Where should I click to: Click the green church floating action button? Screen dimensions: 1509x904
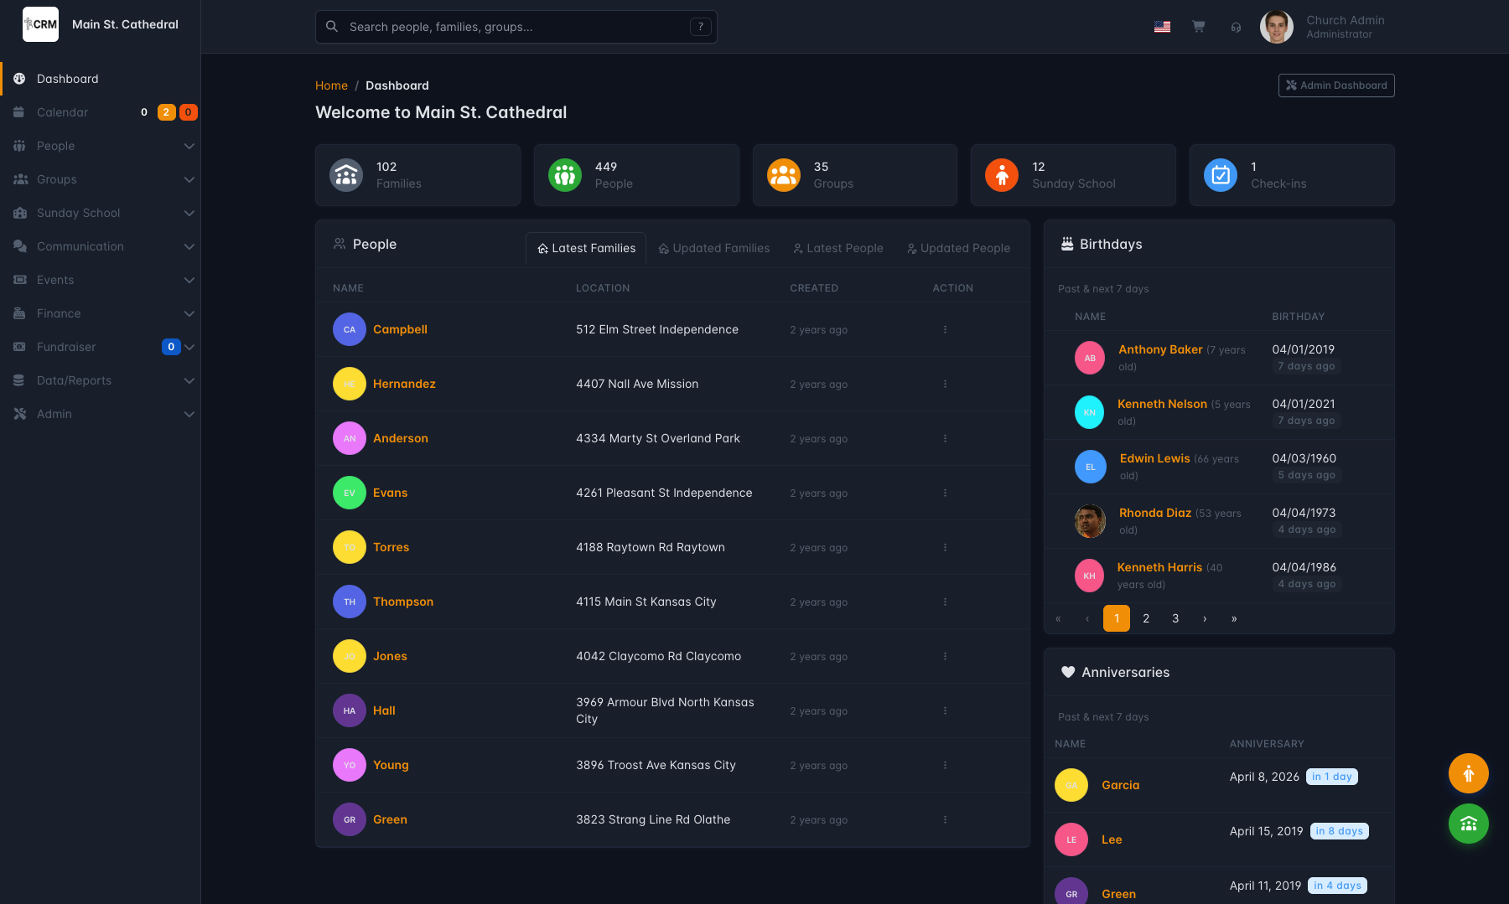click(1468, 824)
